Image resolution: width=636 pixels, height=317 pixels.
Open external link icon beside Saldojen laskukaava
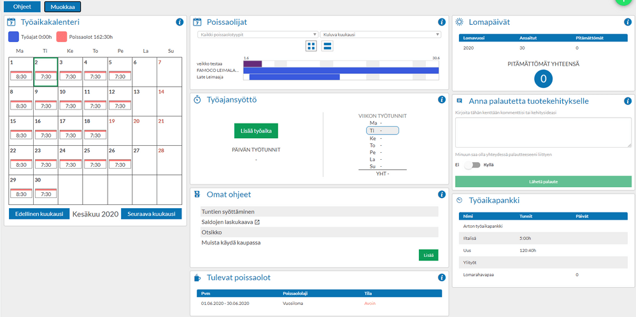click(258, 222)
